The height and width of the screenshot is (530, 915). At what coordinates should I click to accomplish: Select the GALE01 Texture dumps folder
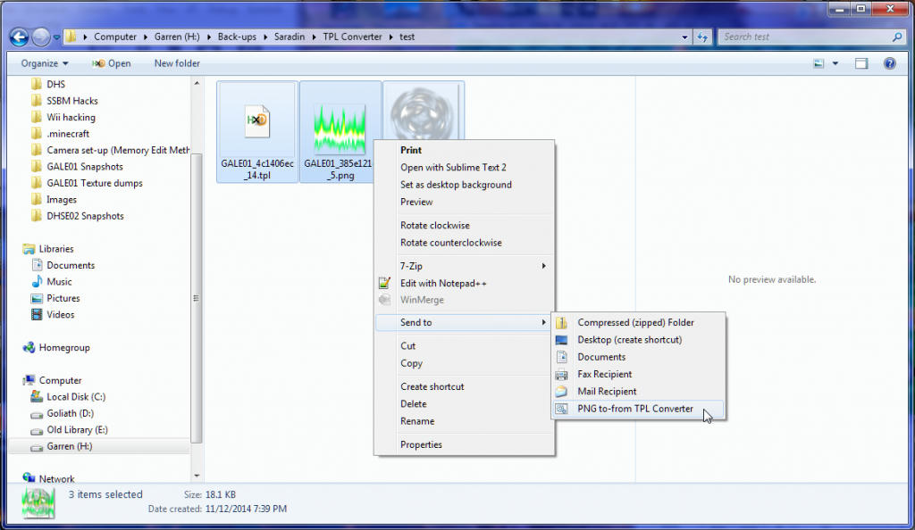point(94,183)
